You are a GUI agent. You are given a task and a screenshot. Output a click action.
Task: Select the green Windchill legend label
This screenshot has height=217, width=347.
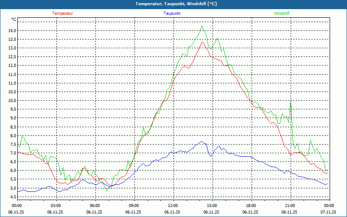click(282, 13)
